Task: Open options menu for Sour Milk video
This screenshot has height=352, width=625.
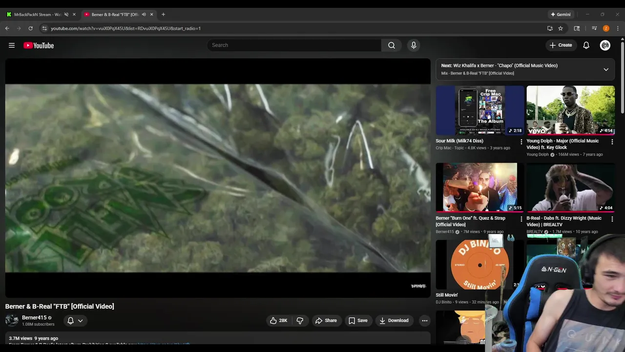Action: [521, 142]
